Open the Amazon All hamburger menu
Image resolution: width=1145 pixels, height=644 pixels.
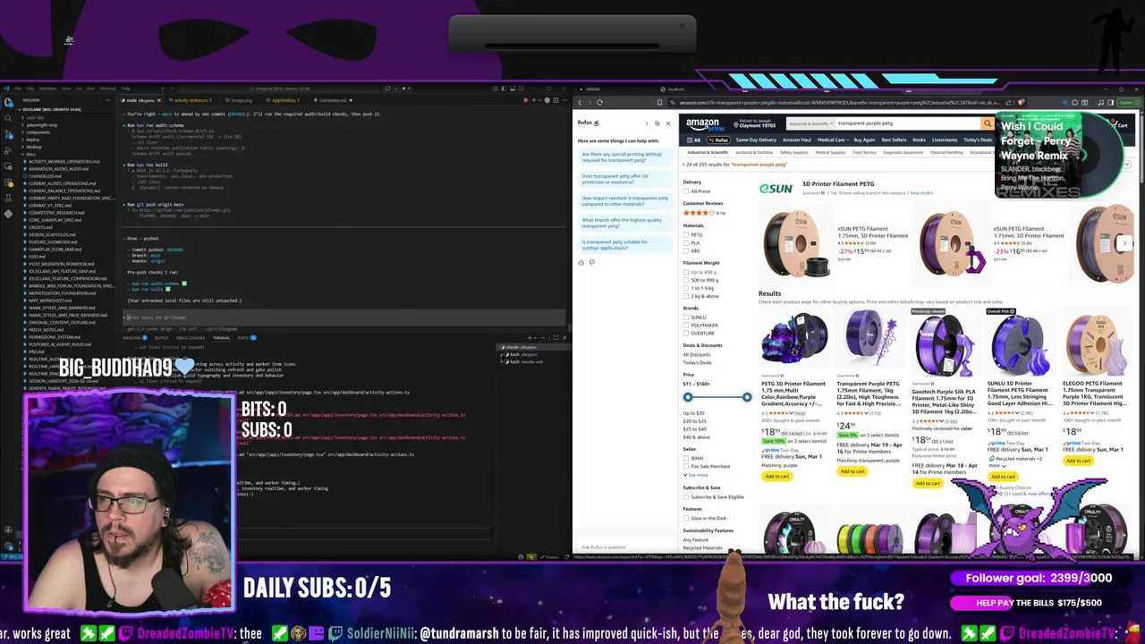[693, 140]
